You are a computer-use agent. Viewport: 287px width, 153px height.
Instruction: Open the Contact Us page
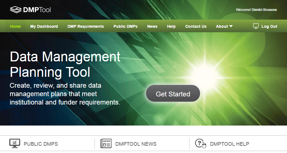pyautogui.click(x=196, y=26)
